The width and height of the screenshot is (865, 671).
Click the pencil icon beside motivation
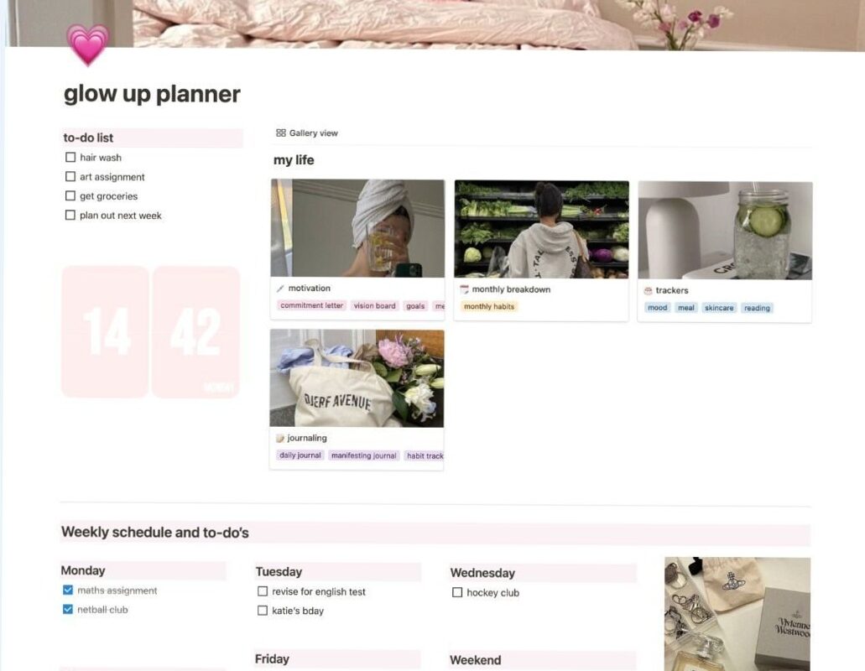(x=281, y=288)
